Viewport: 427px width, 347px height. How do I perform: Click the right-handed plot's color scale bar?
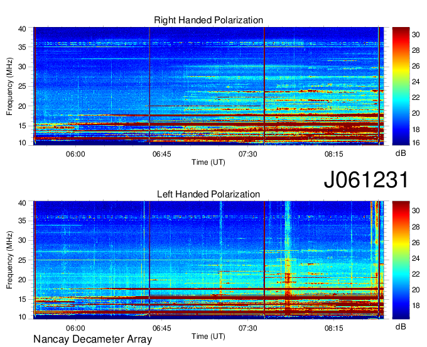pos(401,86)
